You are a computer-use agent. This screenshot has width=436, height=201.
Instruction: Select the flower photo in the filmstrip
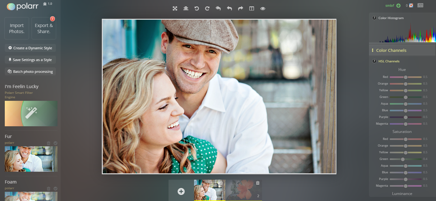[x=244, y=190]
